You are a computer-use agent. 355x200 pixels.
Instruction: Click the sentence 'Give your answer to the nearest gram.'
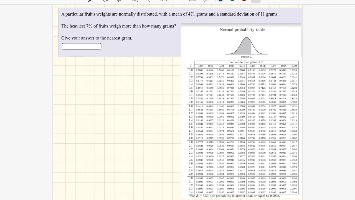97,38
